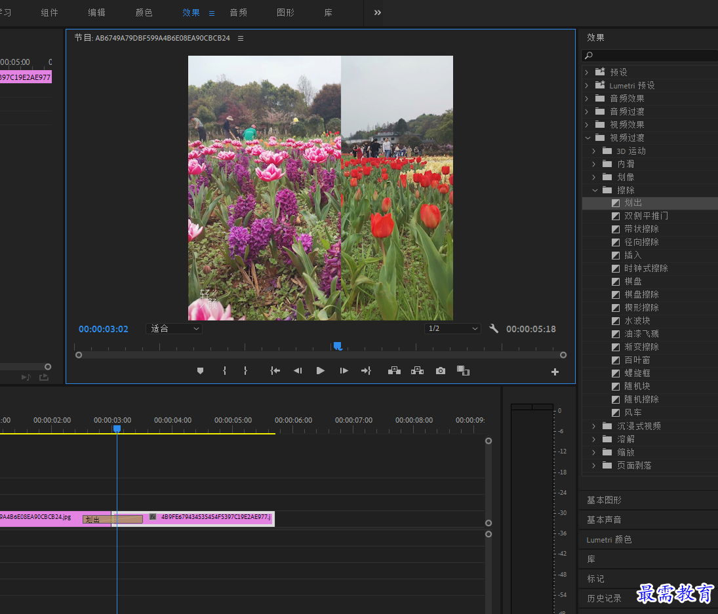
Task: Switch to the 编辑 workspace
Action: [96, 13]
